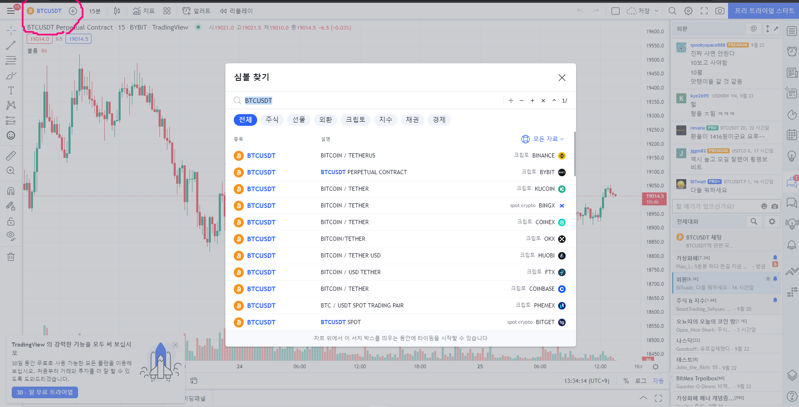Toggle 자동 auto scale

pos(658,381)
